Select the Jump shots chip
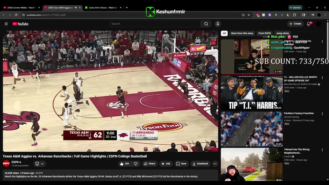 [282, 33]
